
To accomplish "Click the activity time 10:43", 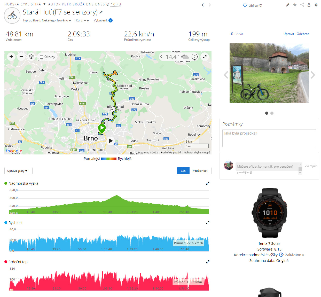I will click(116, 4).
